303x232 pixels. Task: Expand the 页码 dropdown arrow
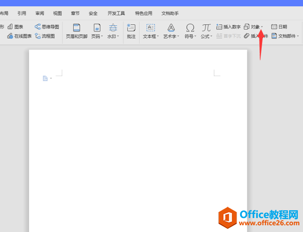point(102,36)
